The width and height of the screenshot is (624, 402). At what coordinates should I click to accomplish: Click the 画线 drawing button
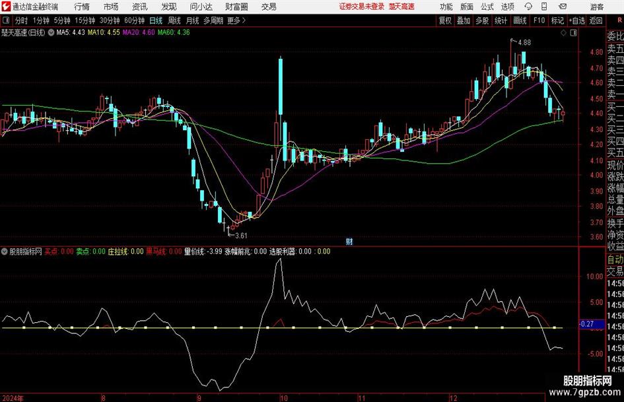520,20
